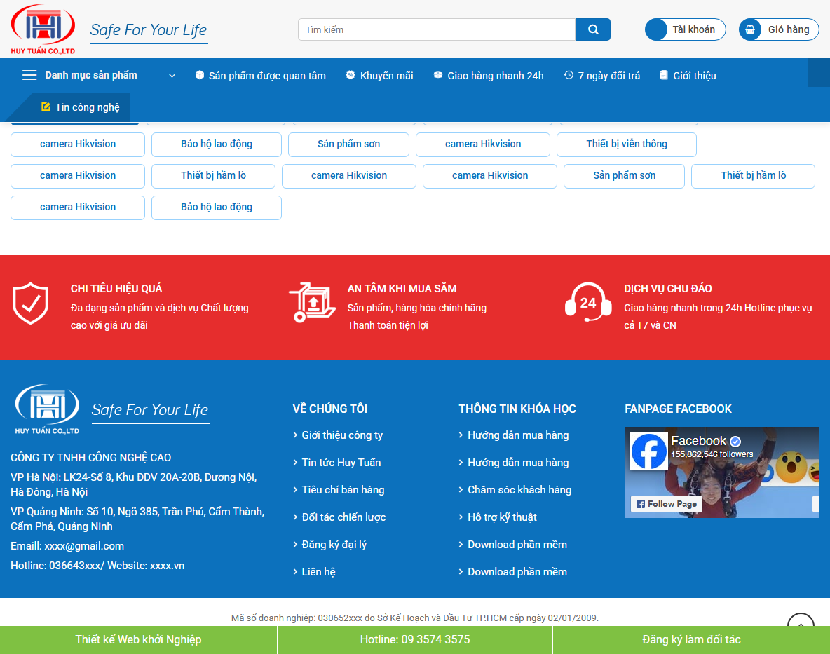The width and height of the screenshot is (830, 654).
Task: Select the camera Hikvision category tag
Action: click(77, 144)
